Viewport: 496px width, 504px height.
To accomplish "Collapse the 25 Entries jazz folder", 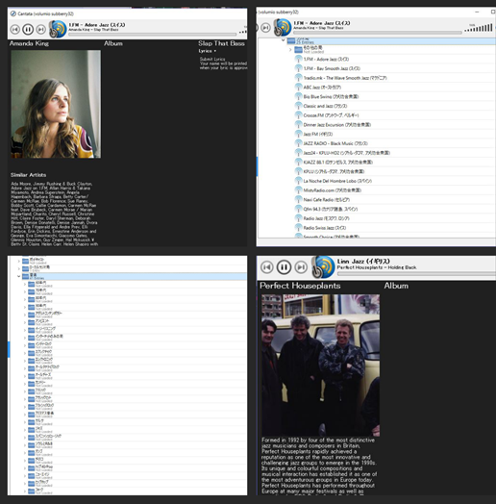I will 283,40.
